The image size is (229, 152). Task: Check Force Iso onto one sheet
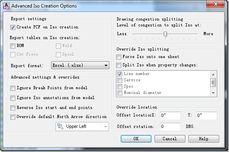point(118,57)
